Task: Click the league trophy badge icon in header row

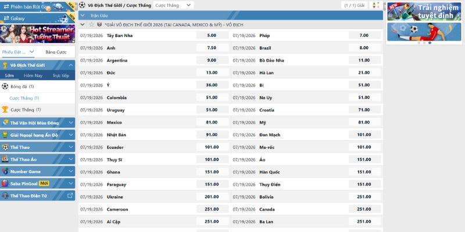Action: (x=99, y=24)
